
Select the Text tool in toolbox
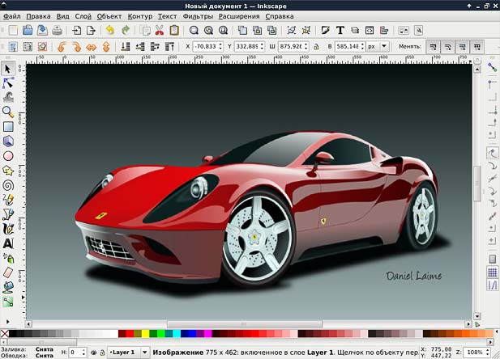coord(8,243)
